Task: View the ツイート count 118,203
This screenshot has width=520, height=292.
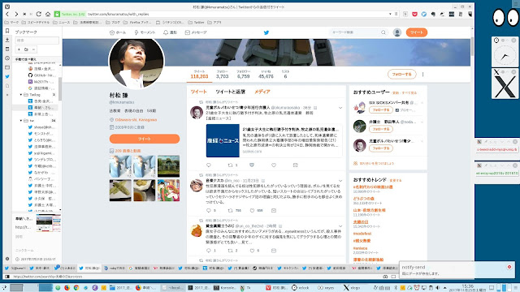Action: 199,74
